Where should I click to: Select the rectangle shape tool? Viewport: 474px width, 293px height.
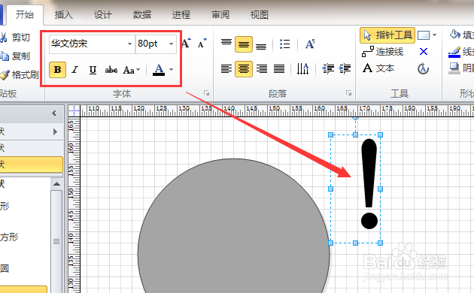pos(423,35)
